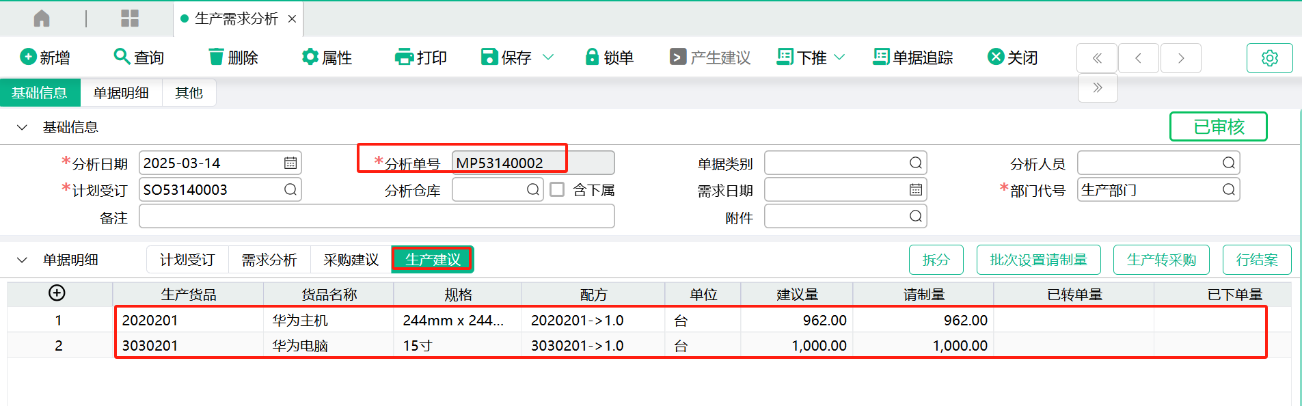The width and height of the screenshot is (1302, 406).
Task: Open calendar picker for 分析日期
Action: point(290,163)
